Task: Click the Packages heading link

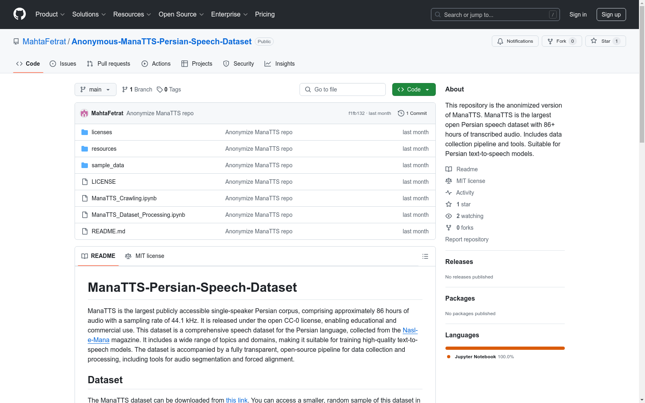Action: tap(460, 298)
